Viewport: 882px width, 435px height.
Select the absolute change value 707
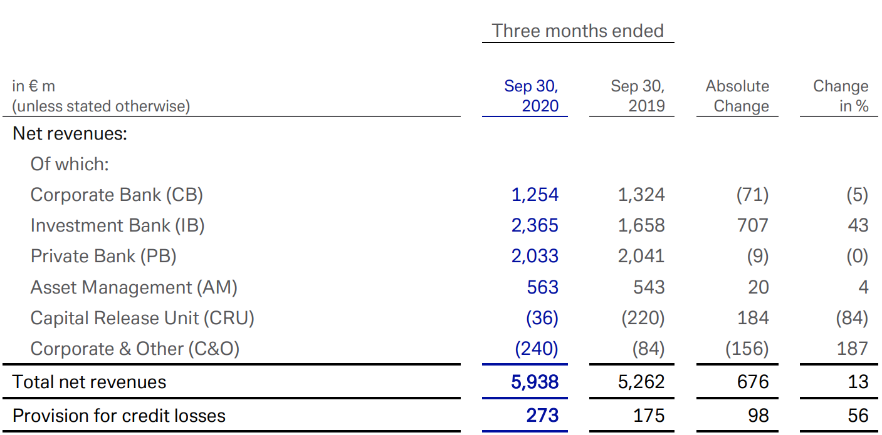coord(752,225)
